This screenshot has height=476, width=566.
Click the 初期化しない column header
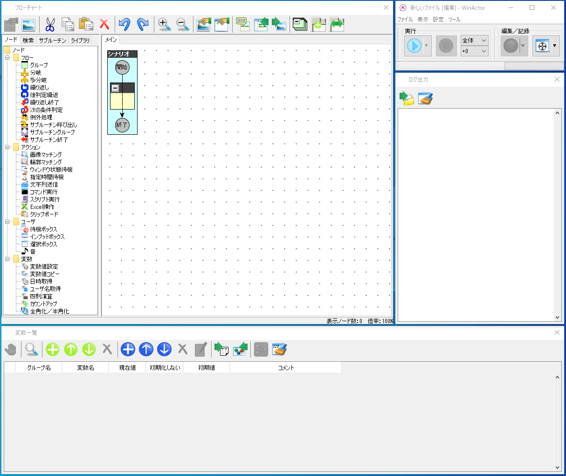click(x=165, y=368)
